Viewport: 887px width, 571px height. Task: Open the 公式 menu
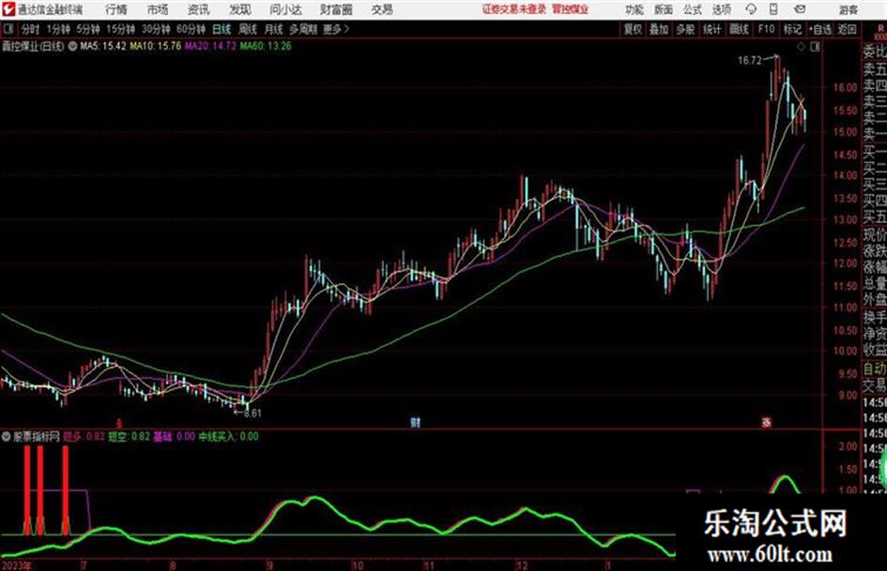(693, 9)
